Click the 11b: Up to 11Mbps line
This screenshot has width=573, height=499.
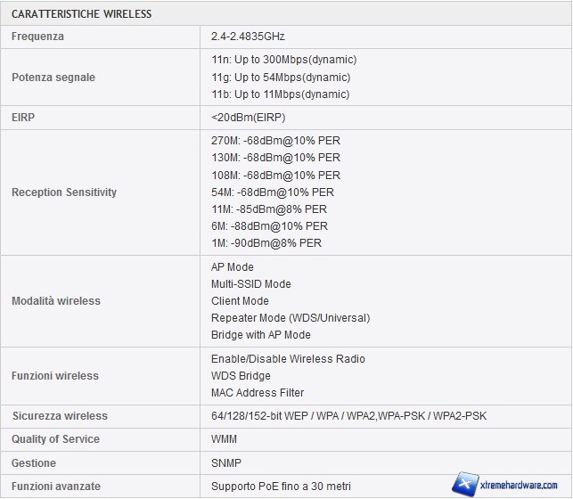click(280, 94)
